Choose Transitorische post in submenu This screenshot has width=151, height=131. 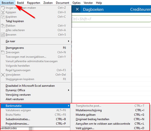(110, 106)
